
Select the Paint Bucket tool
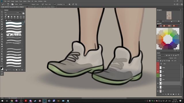[2, 41]
